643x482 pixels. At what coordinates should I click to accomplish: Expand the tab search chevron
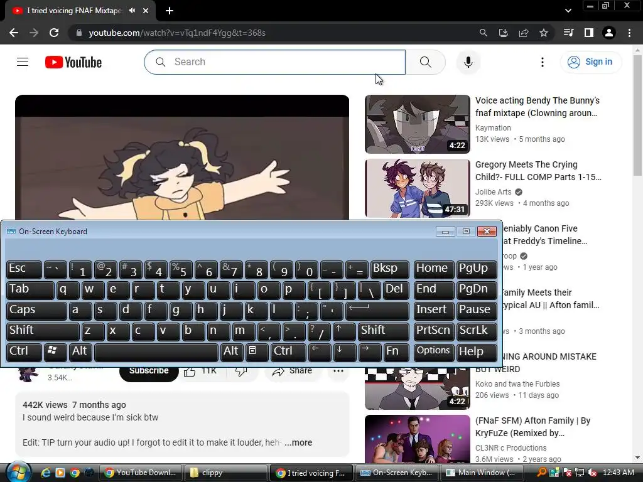pyautogui.click(x=568, y=11)
